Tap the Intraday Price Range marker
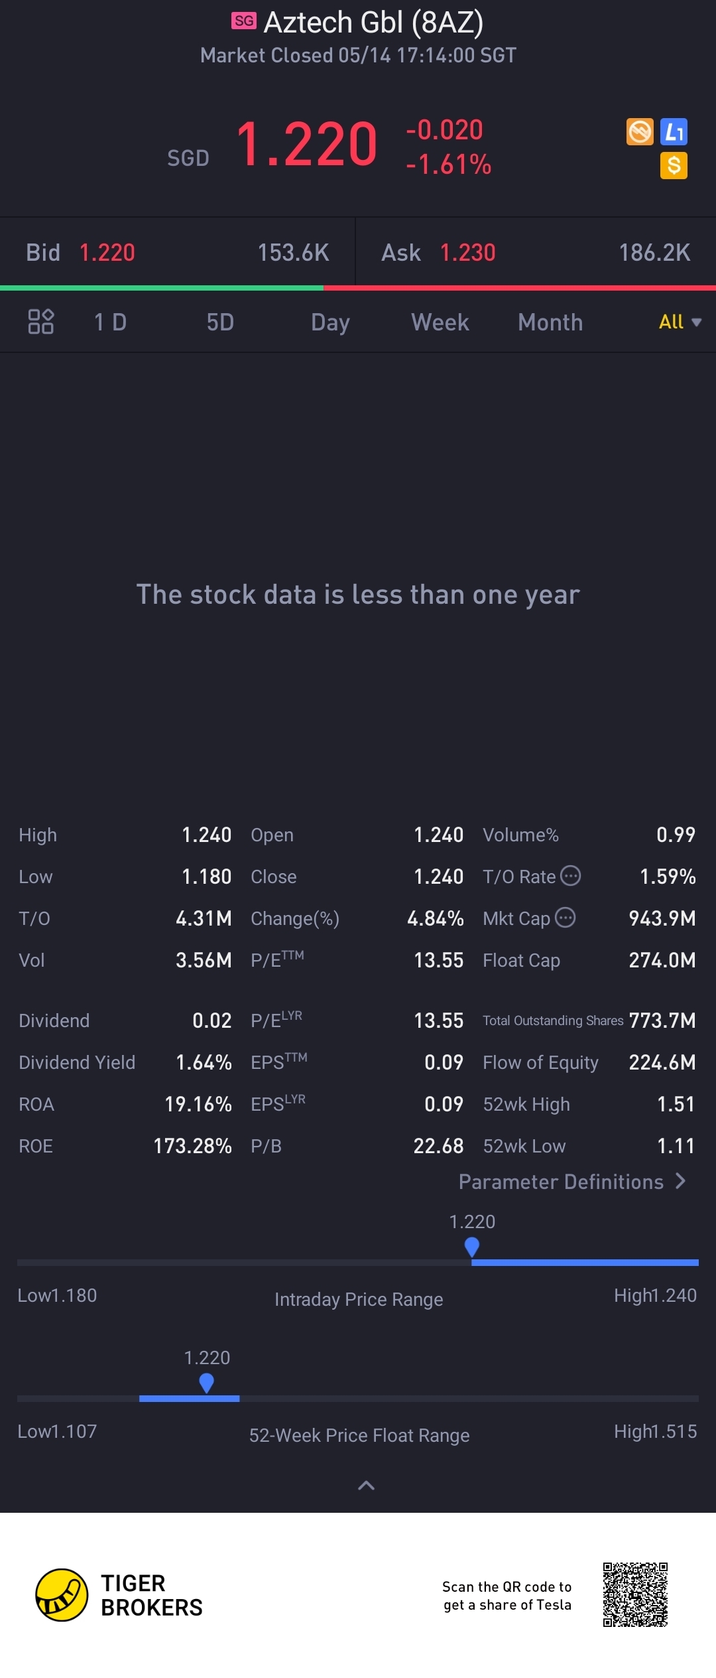The image size is (716, 1678). point(472,1247)
